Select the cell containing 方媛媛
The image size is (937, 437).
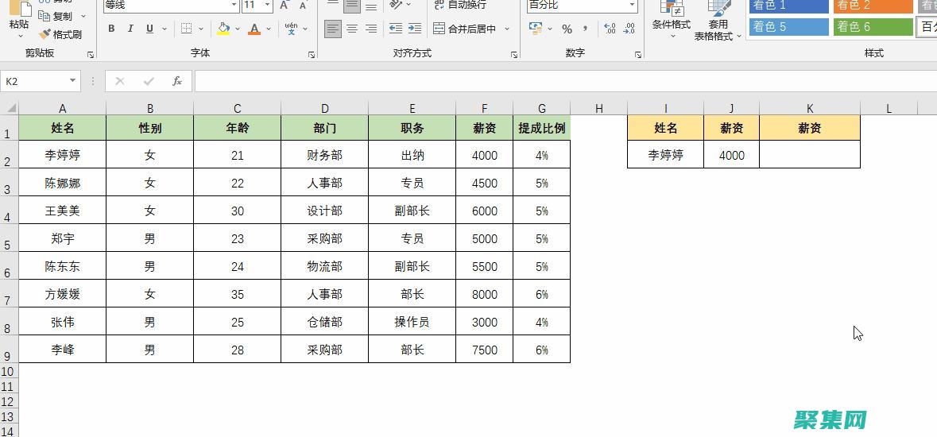click(62, 294)
